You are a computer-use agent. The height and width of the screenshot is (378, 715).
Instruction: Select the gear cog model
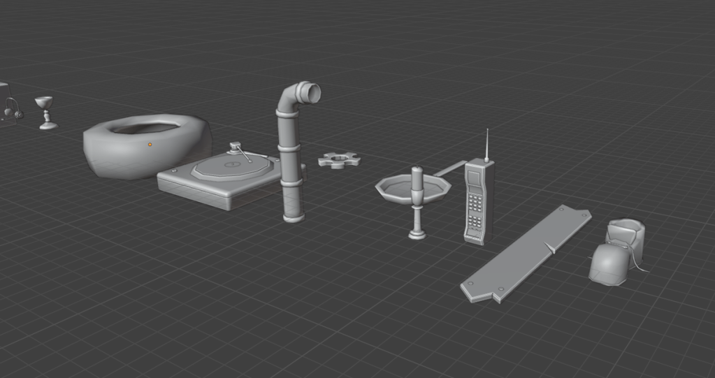339,161
